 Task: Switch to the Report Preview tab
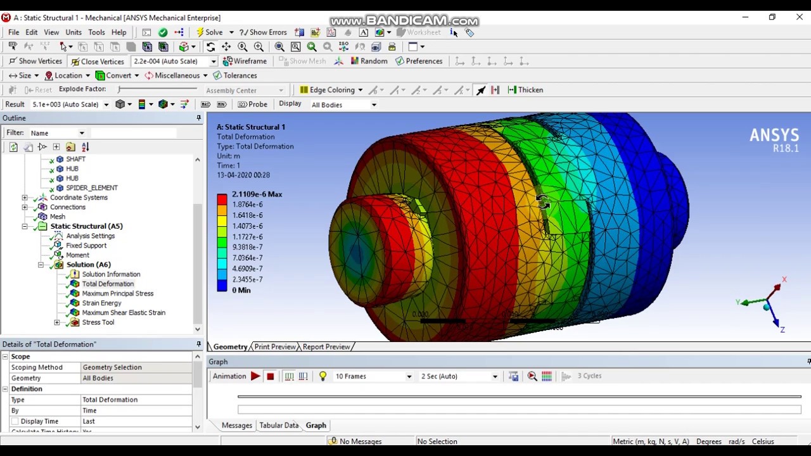(326, 347)
